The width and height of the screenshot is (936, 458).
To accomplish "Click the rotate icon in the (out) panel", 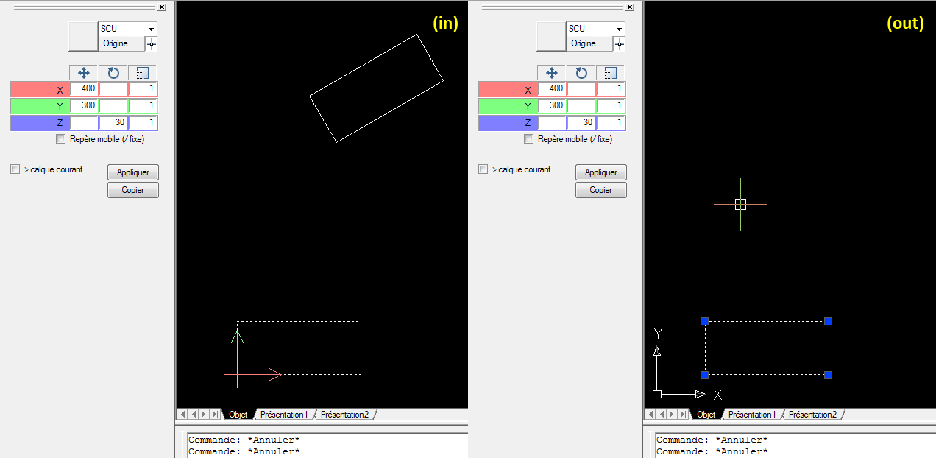I will [x=581, y=73].
